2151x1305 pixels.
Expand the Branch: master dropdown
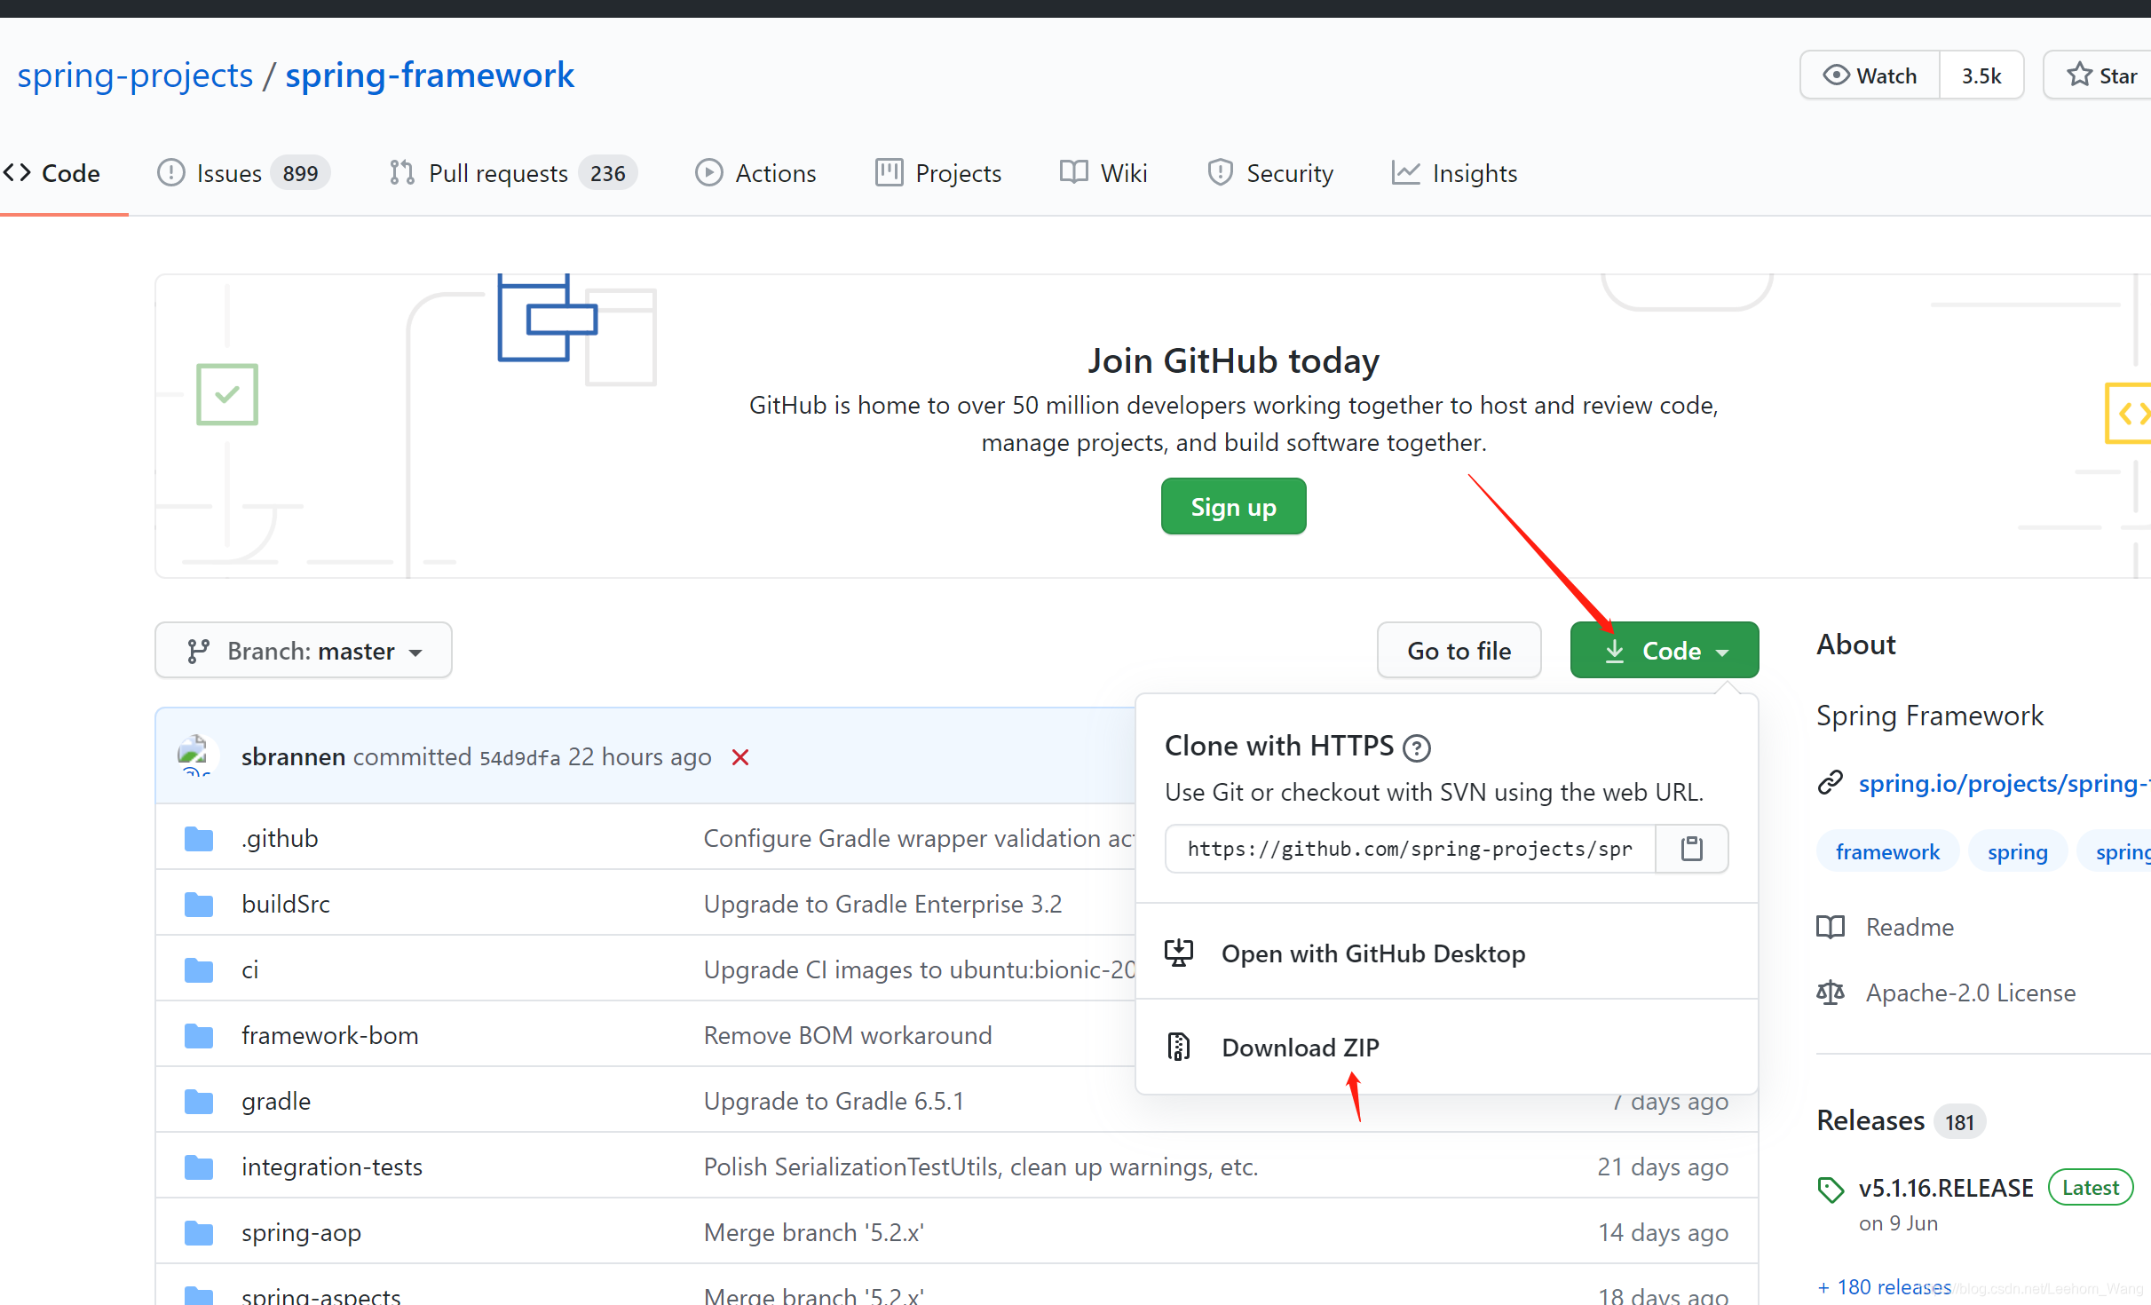click(x=304, y=651)
